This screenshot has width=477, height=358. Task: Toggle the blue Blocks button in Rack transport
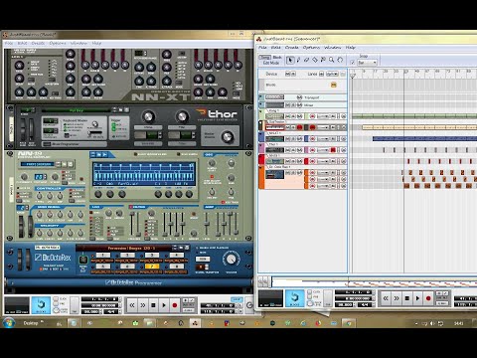(x=41, y=305)
